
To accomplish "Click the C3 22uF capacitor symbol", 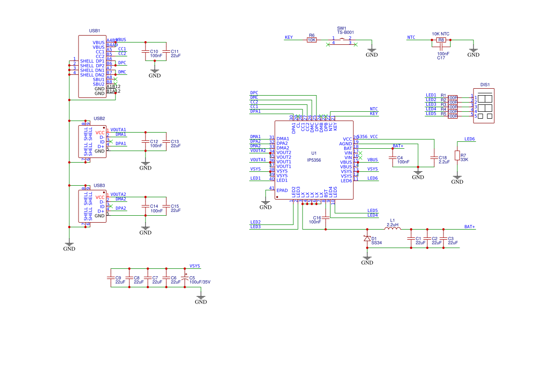I will (x=443, y=238).
